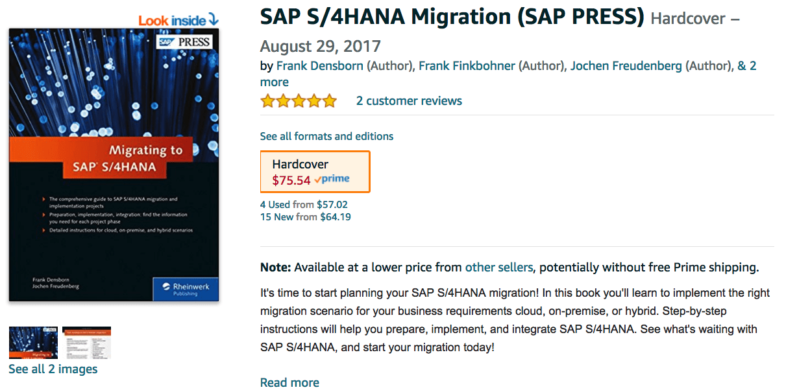Screen dimensions: 810x392
Task: Click the Look inside arrow icon
Action: [x=213, y=21]
